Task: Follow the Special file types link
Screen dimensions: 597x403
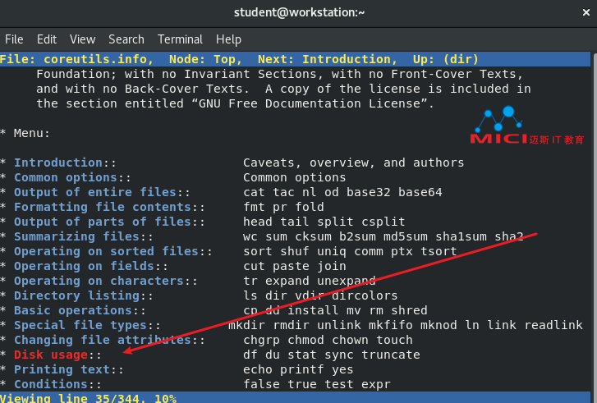Action: pyautogui.click(x=80, y=326)
